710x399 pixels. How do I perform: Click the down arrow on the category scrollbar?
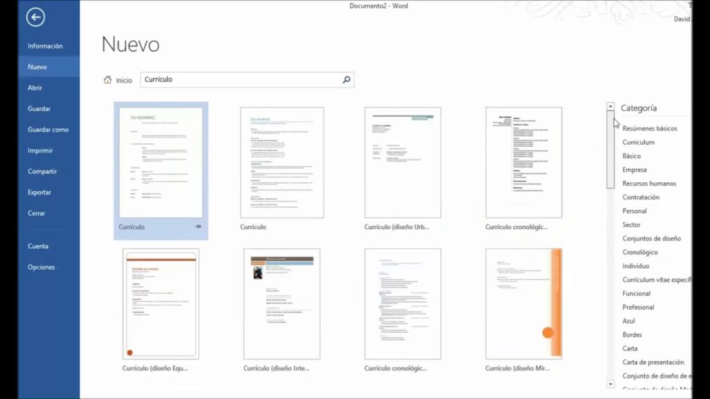click(x=610, y=383)
